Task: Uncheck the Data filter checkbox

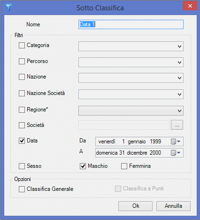Action: pyautogui.click(x=22, y=141)
